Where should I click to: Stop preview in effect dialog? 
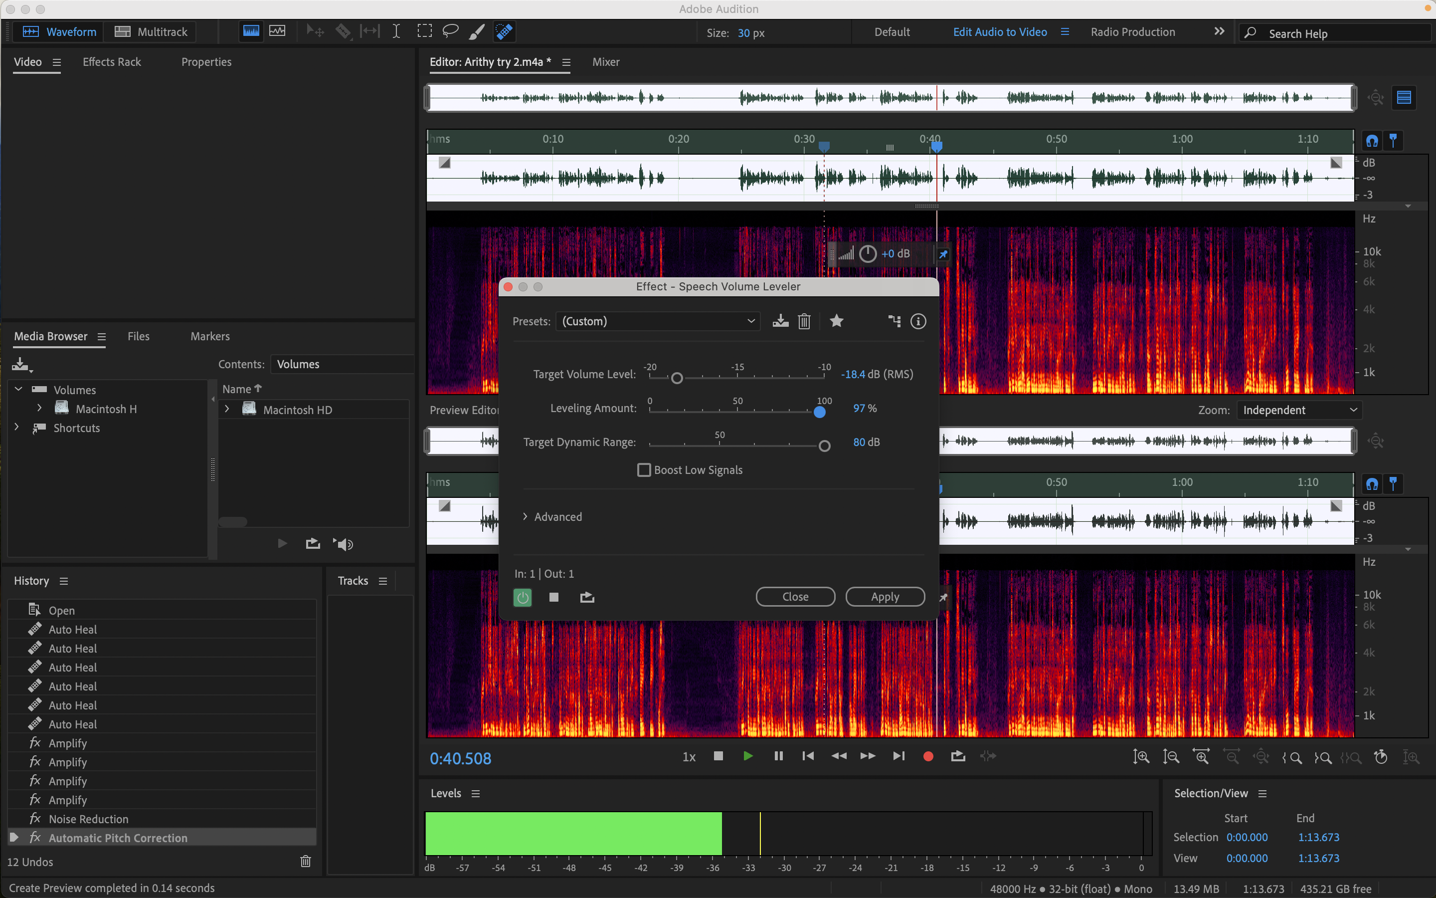553,597
